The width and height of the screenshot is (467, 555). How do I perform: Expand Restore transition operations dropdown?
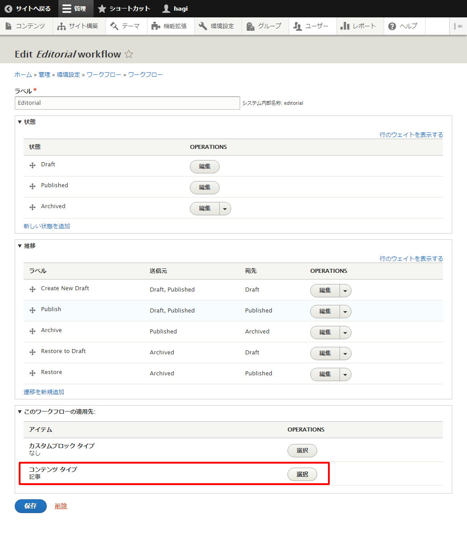click(345, 374)
